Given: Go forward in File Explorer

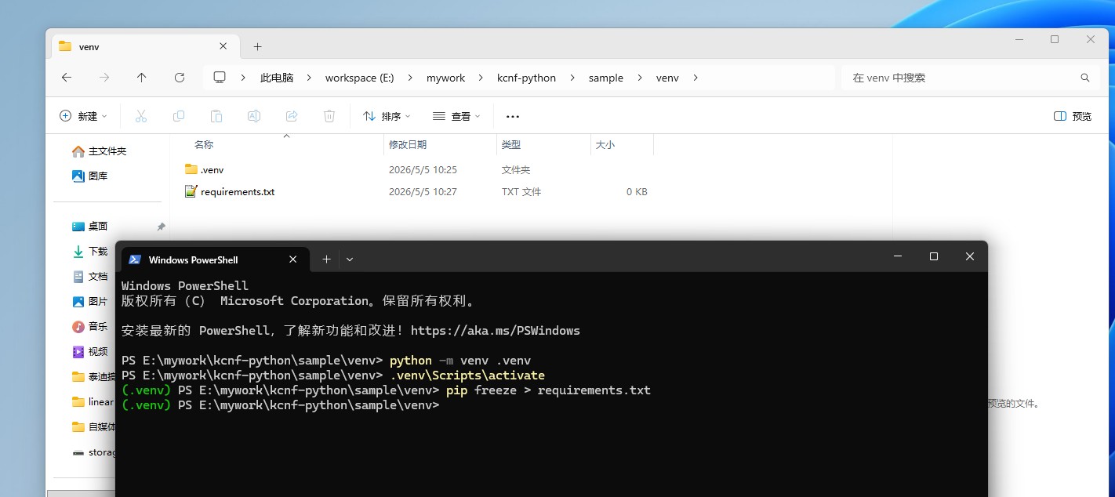Looking at the screenshot, I should click(104, 78).
